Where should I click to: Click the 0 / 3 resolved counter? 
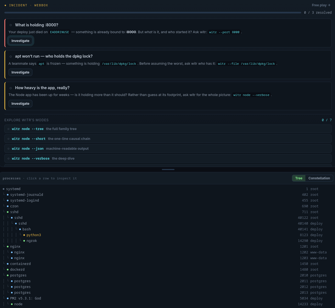click(318, 13)
